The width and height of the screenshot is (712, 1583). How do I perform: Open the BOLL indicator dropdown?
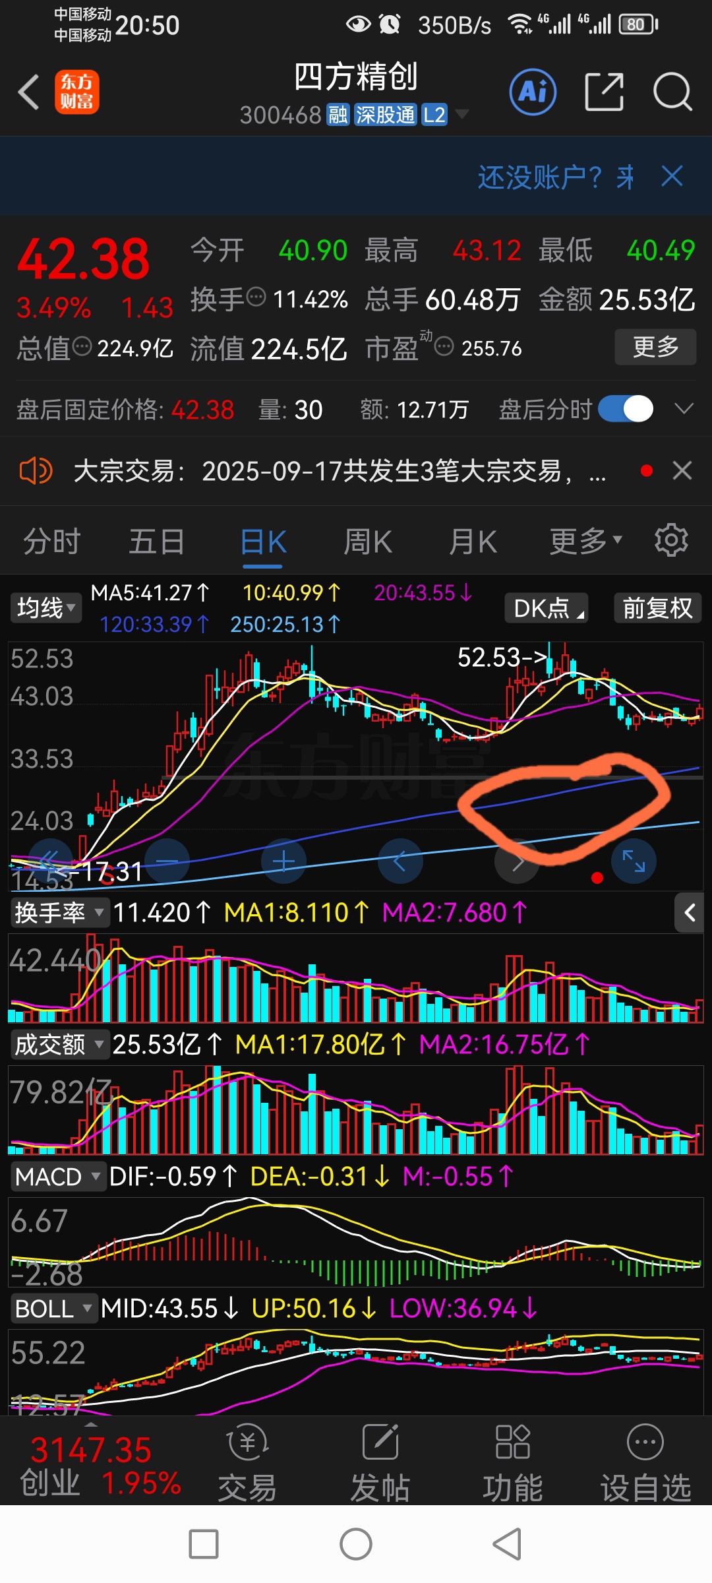pos(53,1309)
